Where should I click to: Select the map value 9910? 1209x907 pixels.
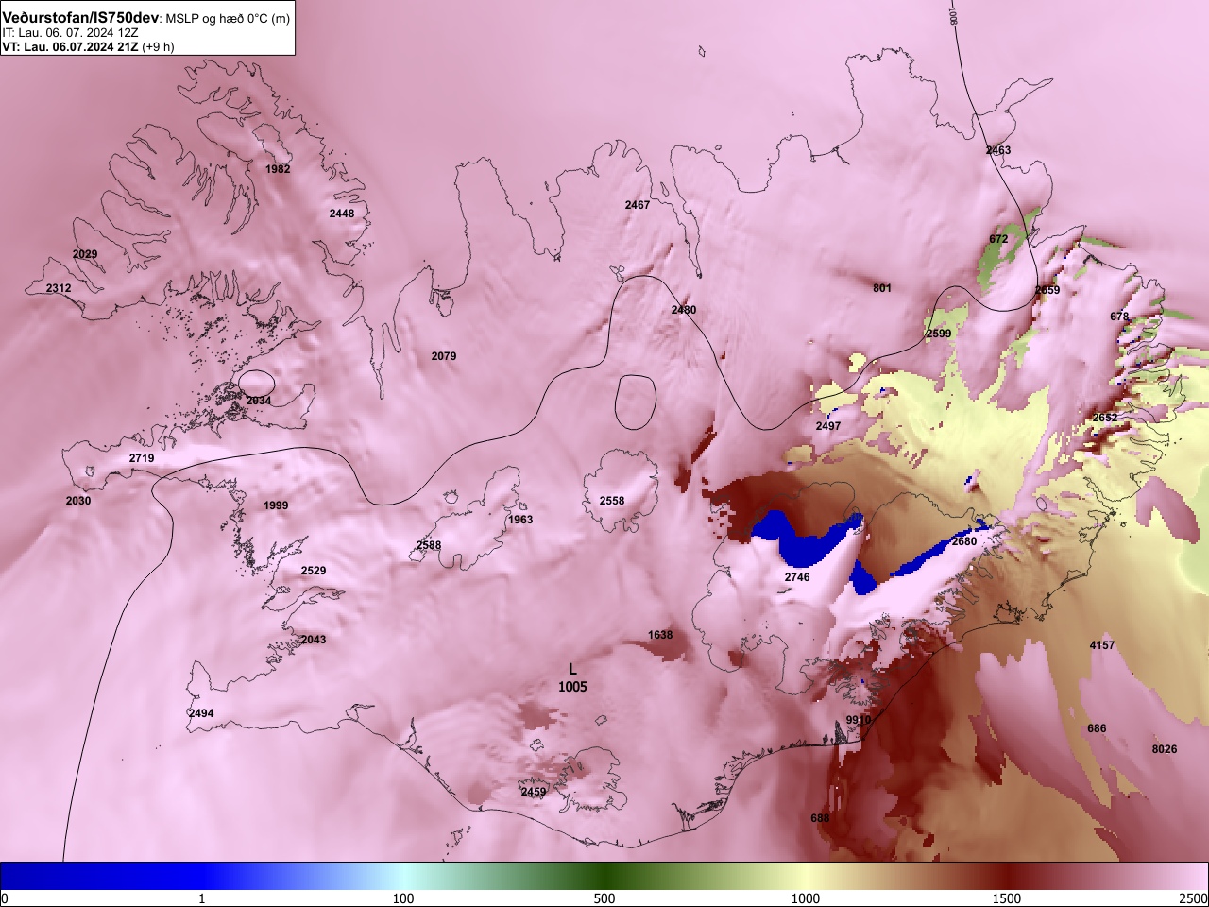coord(859,720)
